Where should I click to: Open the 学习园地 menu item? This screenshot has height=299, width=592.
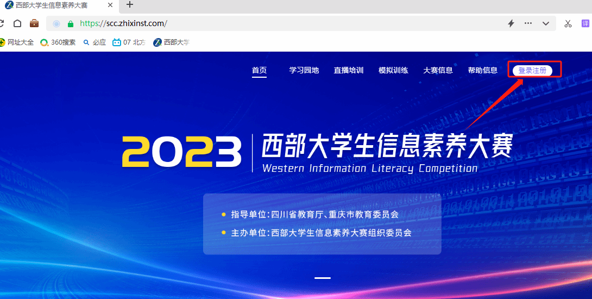(304, 70)
